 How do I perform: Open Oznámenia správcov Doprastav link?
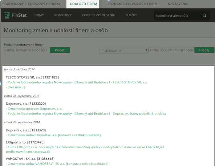click(34, 109)
